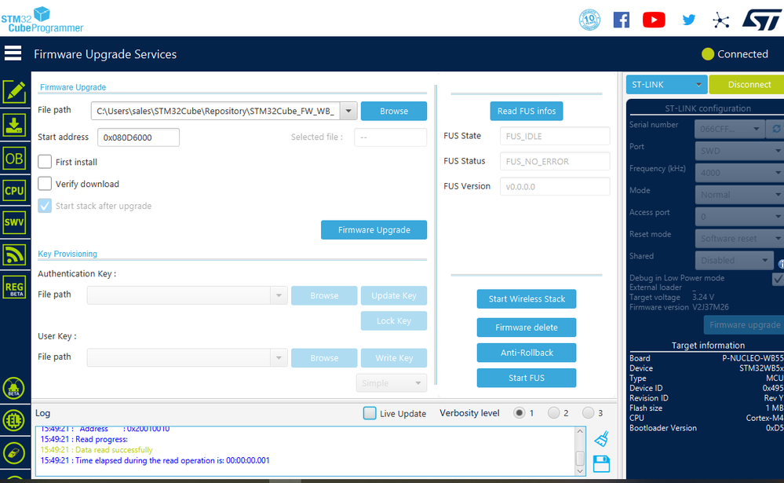Click the Write Key button
The width and height of the screenshot is (784, 483).
[x=394, y=358]
